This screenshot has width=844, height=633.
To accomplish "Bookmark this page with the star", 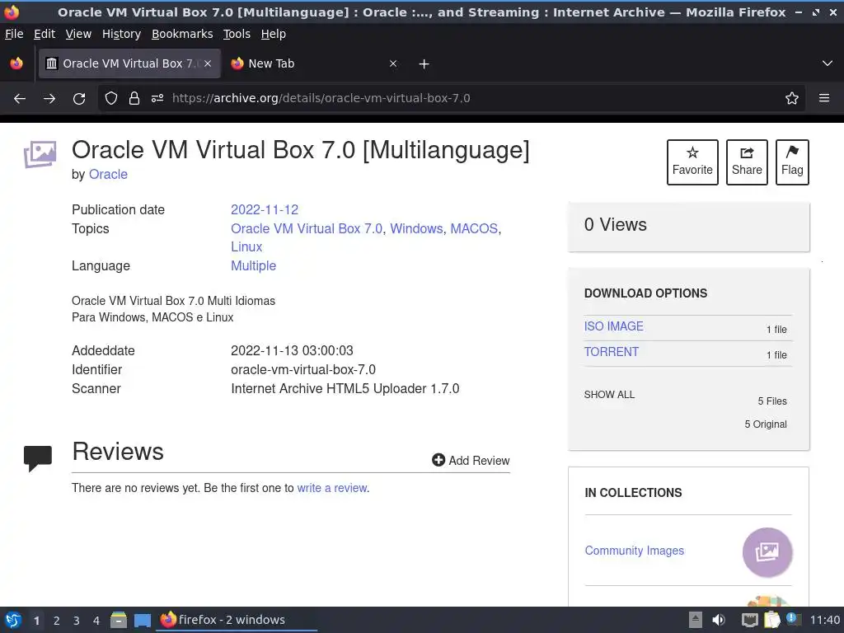I will tap(792, 99).
